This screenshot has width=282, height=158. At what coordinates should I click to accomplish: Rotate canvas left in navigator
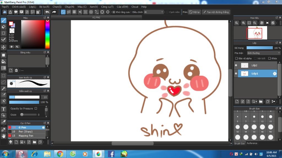coord(262,23)
